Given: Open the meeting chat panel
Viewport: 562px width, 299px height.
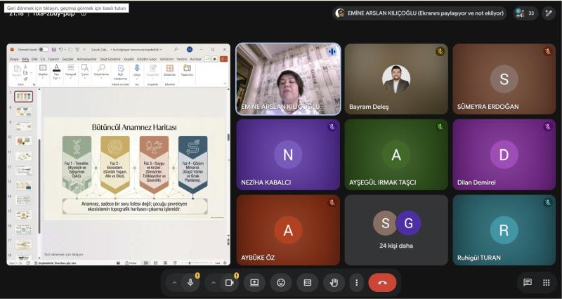Looking at the screenshot, I should click(x=528, y=283).
